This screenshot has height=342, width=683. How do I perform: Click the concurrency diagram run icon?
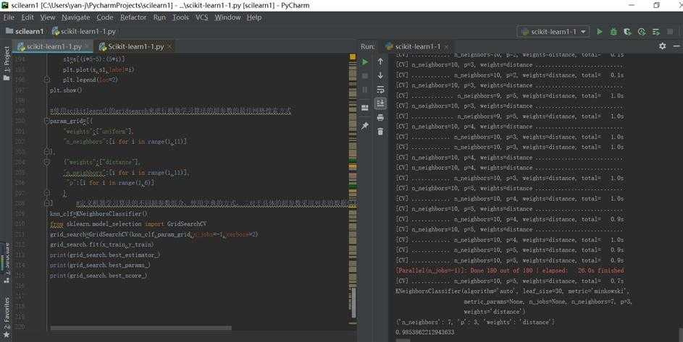[x=655, y=32]
